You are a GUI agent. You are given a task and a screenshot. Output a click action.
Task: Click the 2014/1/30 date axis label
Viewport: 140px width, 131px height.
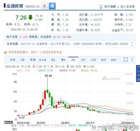click(x=23, y=123)
